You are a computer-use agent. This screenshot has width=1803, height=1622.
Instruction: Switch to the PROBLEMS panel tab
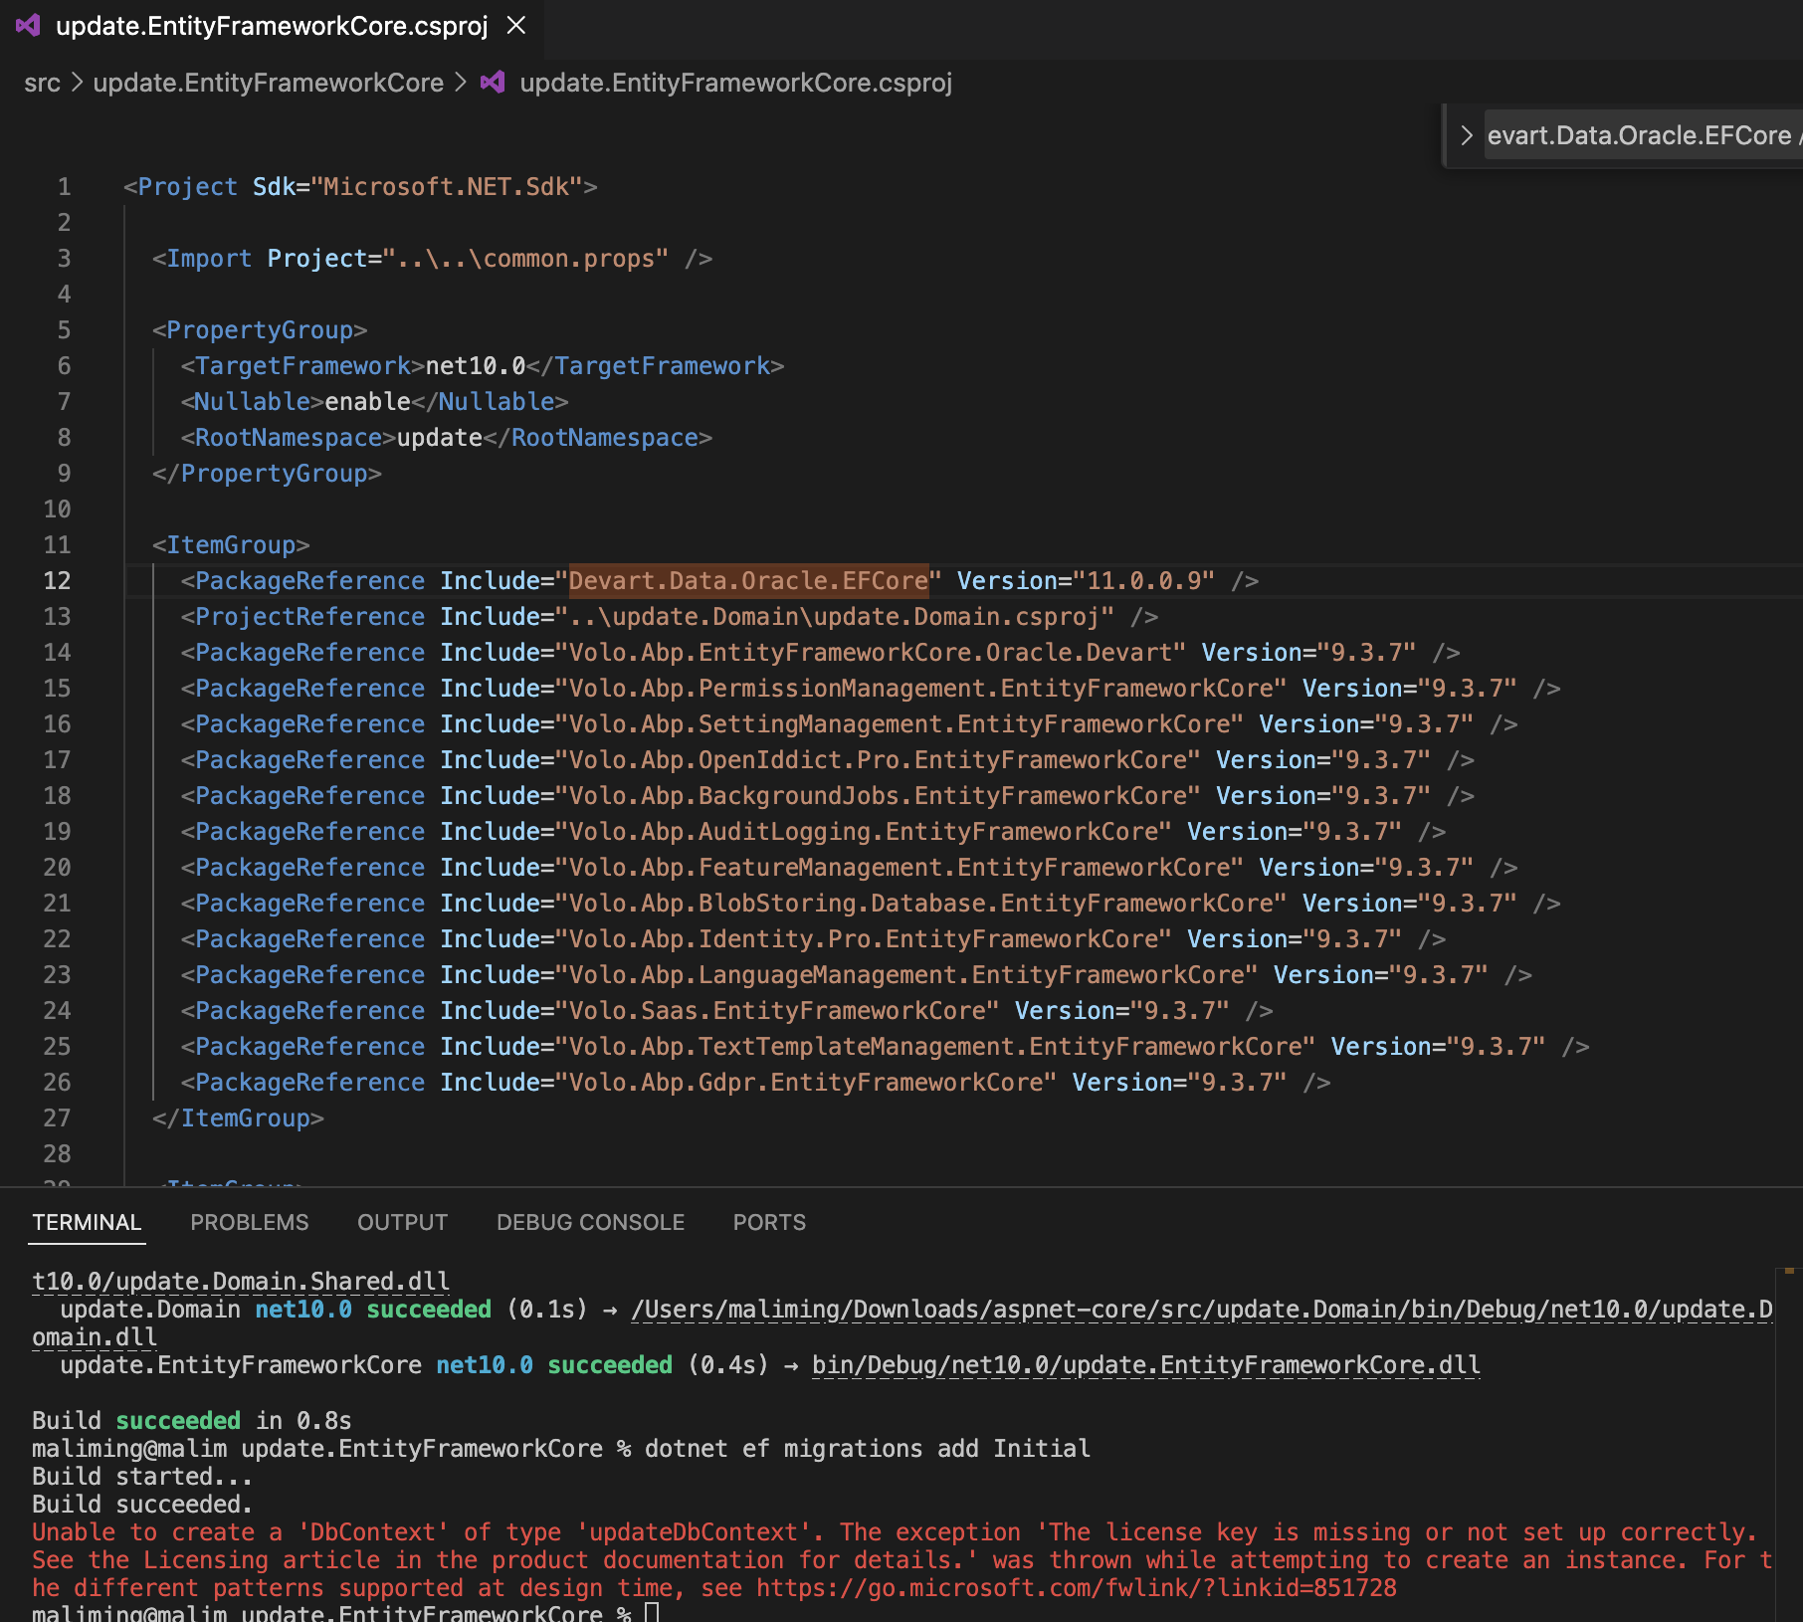(249, 1222)
